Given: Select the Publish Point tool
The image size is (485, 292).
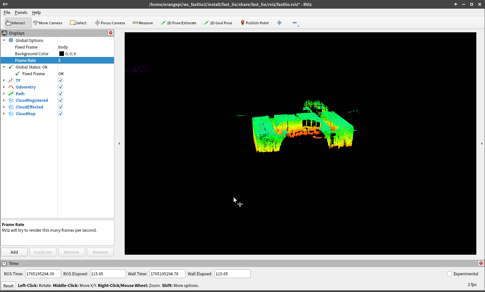Looking at the screenshot, I should pyautogui.click(x=255, y=23).
